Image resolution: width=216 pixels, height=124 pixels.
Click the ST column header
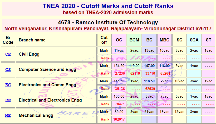(x=208, y=40)
